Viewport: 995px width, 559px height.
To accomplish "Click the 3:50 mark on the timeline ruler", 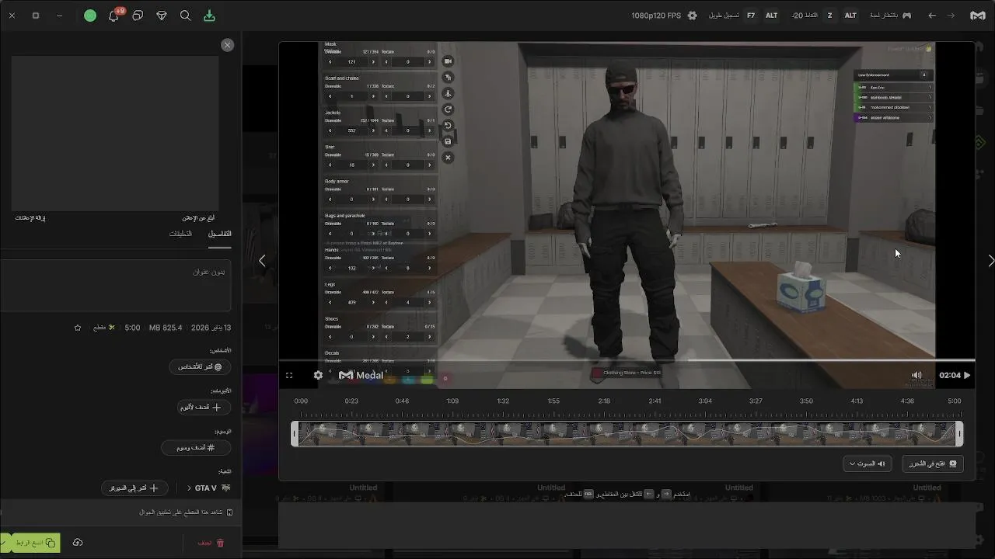I will pos(806,401).
